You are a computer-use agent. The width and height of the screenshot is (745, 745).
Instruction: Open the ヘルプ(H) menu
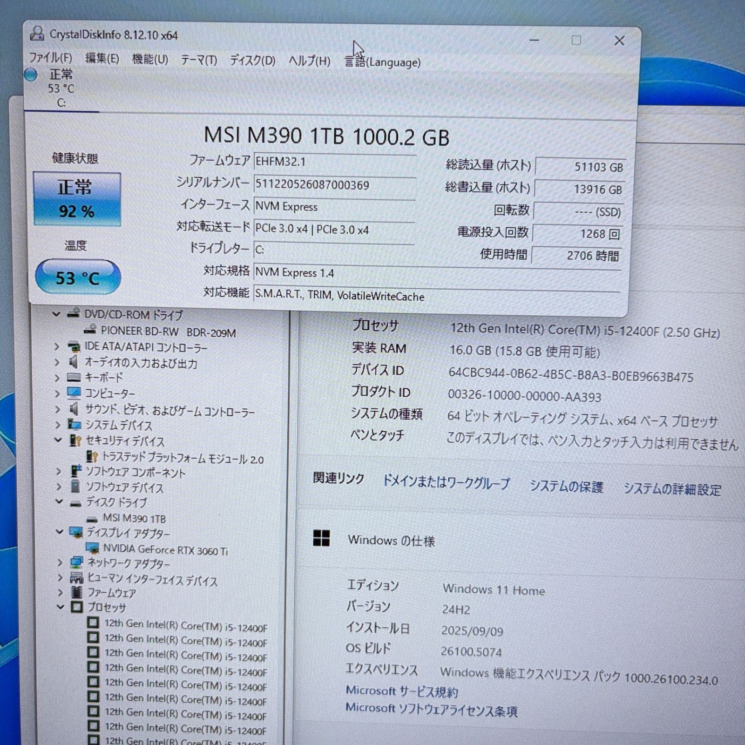click(x=309, y=61)
